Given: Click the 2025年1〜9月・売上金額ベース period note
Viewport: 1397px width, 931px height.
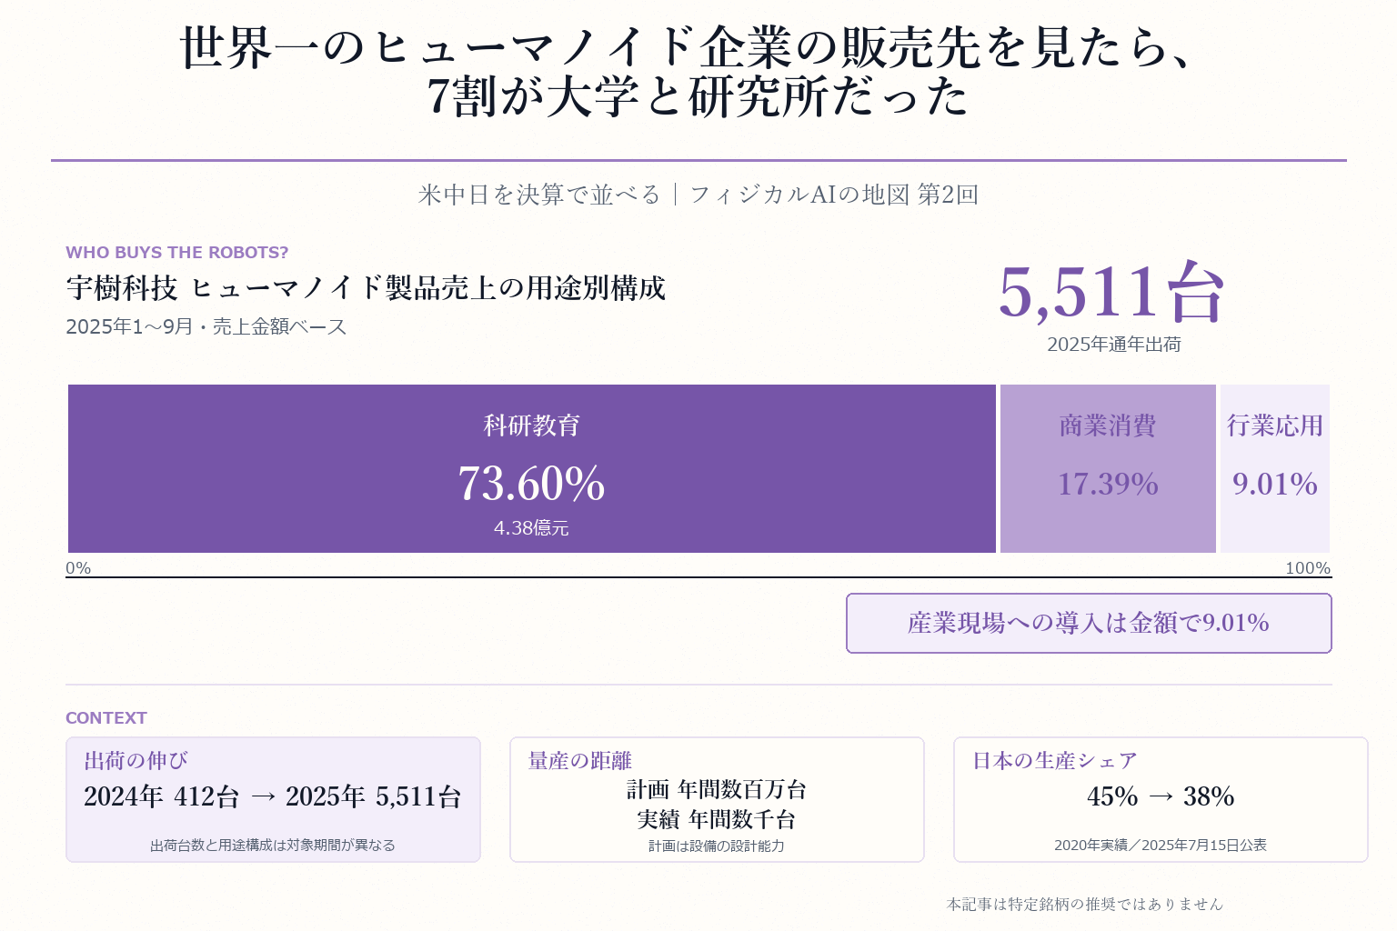Looking at the screenshot, I should tap(206, 327).
